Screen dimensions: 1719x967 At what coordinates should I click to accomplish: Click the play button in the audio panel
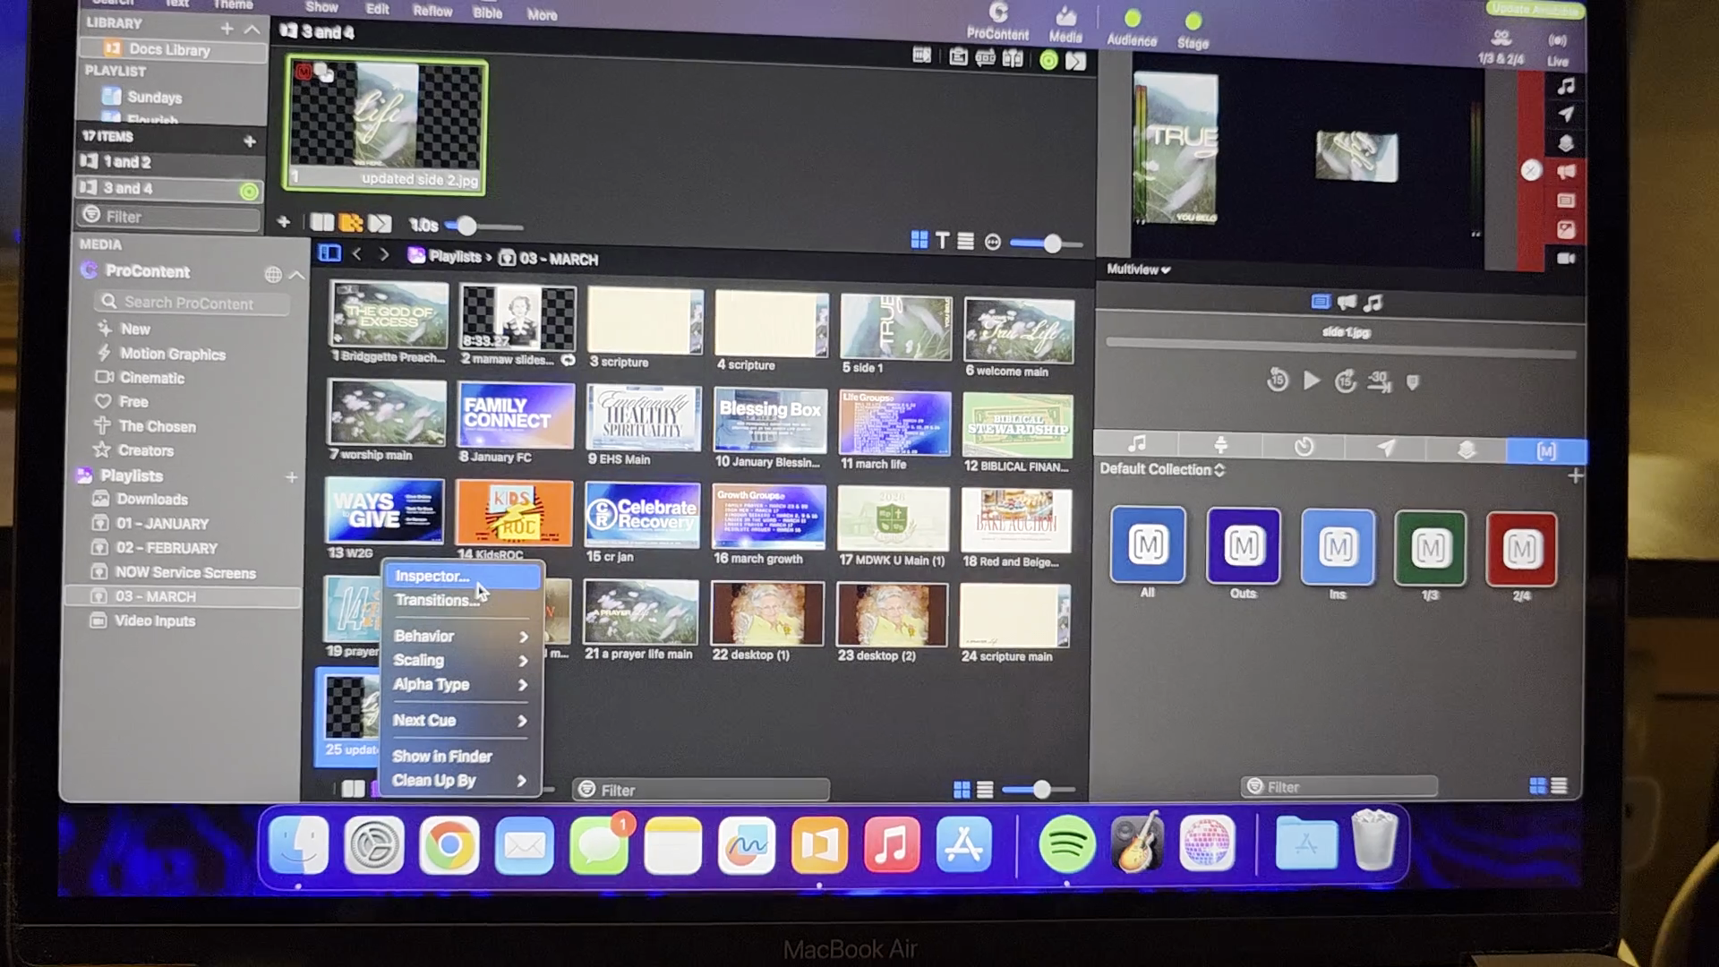pyautogui.click(x=1312, y=381)
